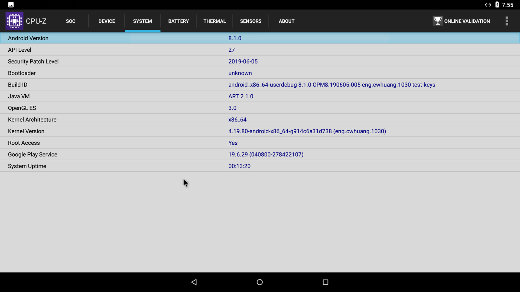The width and height of the screenshot is (520, 292).
Task: Click the API level value 27
Action: (232, 50)
